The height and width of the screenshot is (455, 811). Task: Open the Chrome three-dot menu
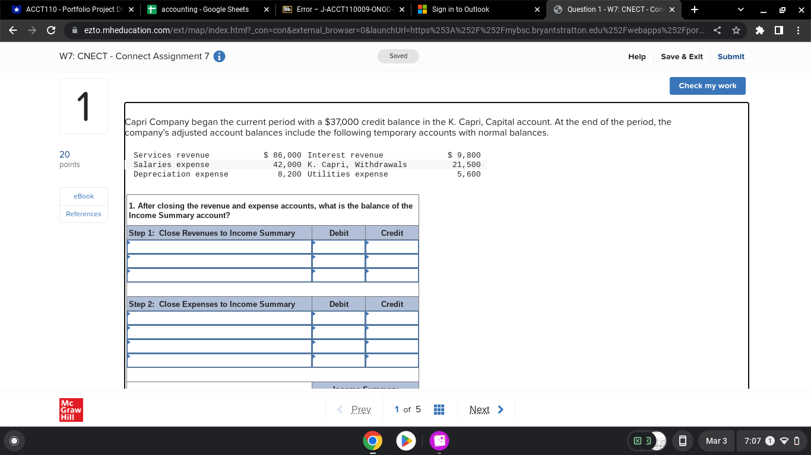click(797, 30)
